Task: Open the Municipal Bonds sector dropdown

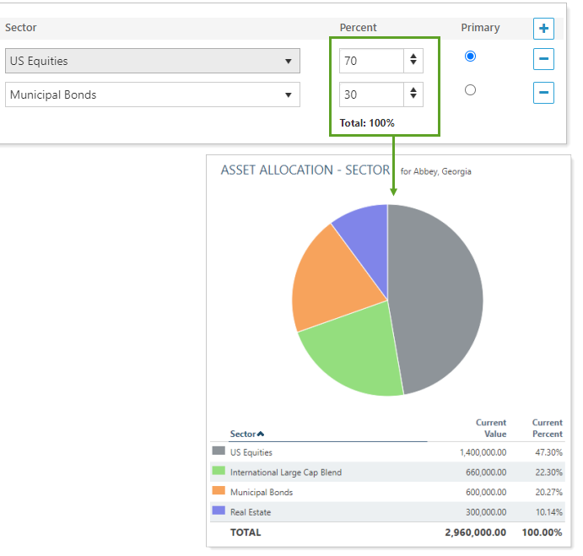Action: (x=152, y=94)
